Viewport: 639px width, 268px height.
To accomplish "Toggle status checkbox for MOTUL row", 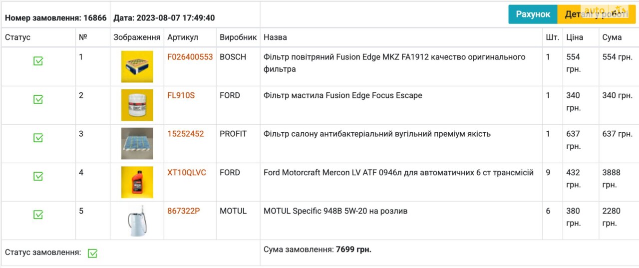I will (x=38, y=215).
